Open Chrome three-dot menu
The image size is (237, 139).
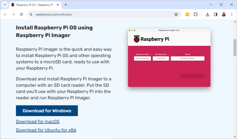click(232, 14)
